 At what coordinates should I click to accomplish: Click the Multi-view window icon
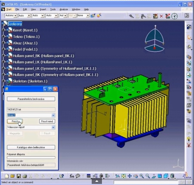(160, 176)
